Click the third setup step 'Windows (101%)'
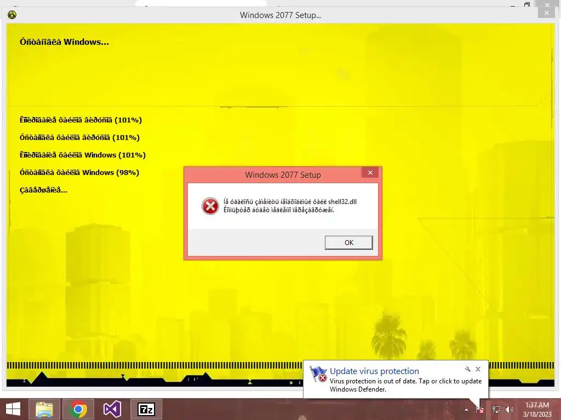Screen dimensions: 561x420 tap(83, 155)
